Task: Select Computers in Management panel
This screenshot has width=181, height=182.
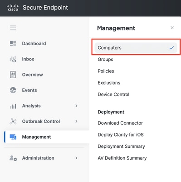Action: click(x=136, y=48)
